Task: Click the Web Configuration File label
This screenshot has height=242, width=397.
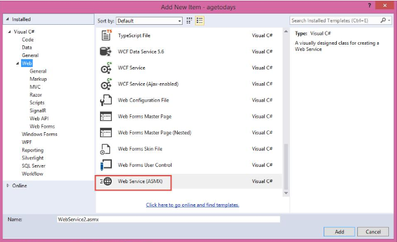Action: (144, 100)
